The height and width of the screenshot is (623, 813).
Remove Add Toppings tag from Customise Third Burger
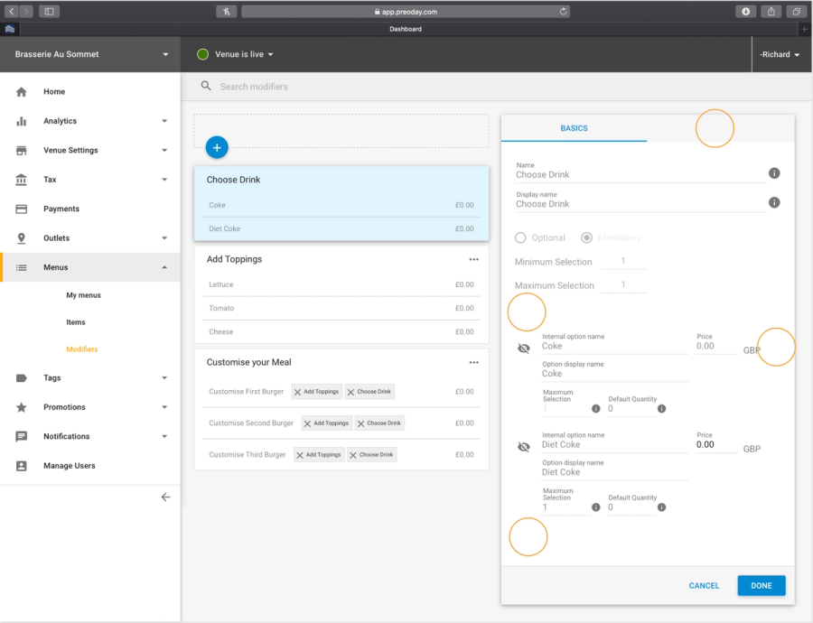(x=300, y=456)
